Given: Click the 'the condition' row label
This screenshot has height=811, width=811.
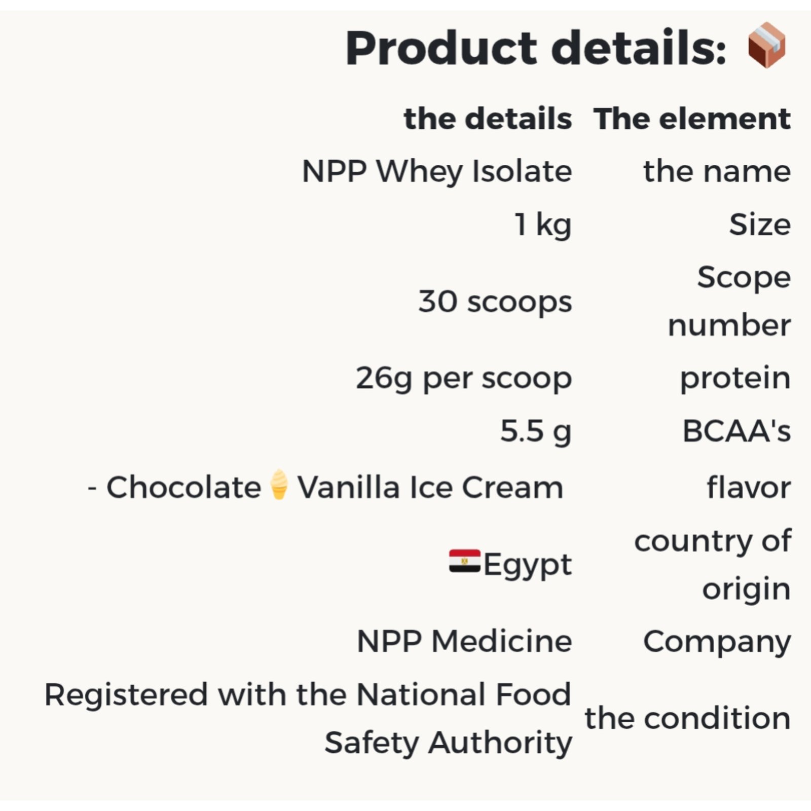Looking at the screenshot, I should coord(688,719).
